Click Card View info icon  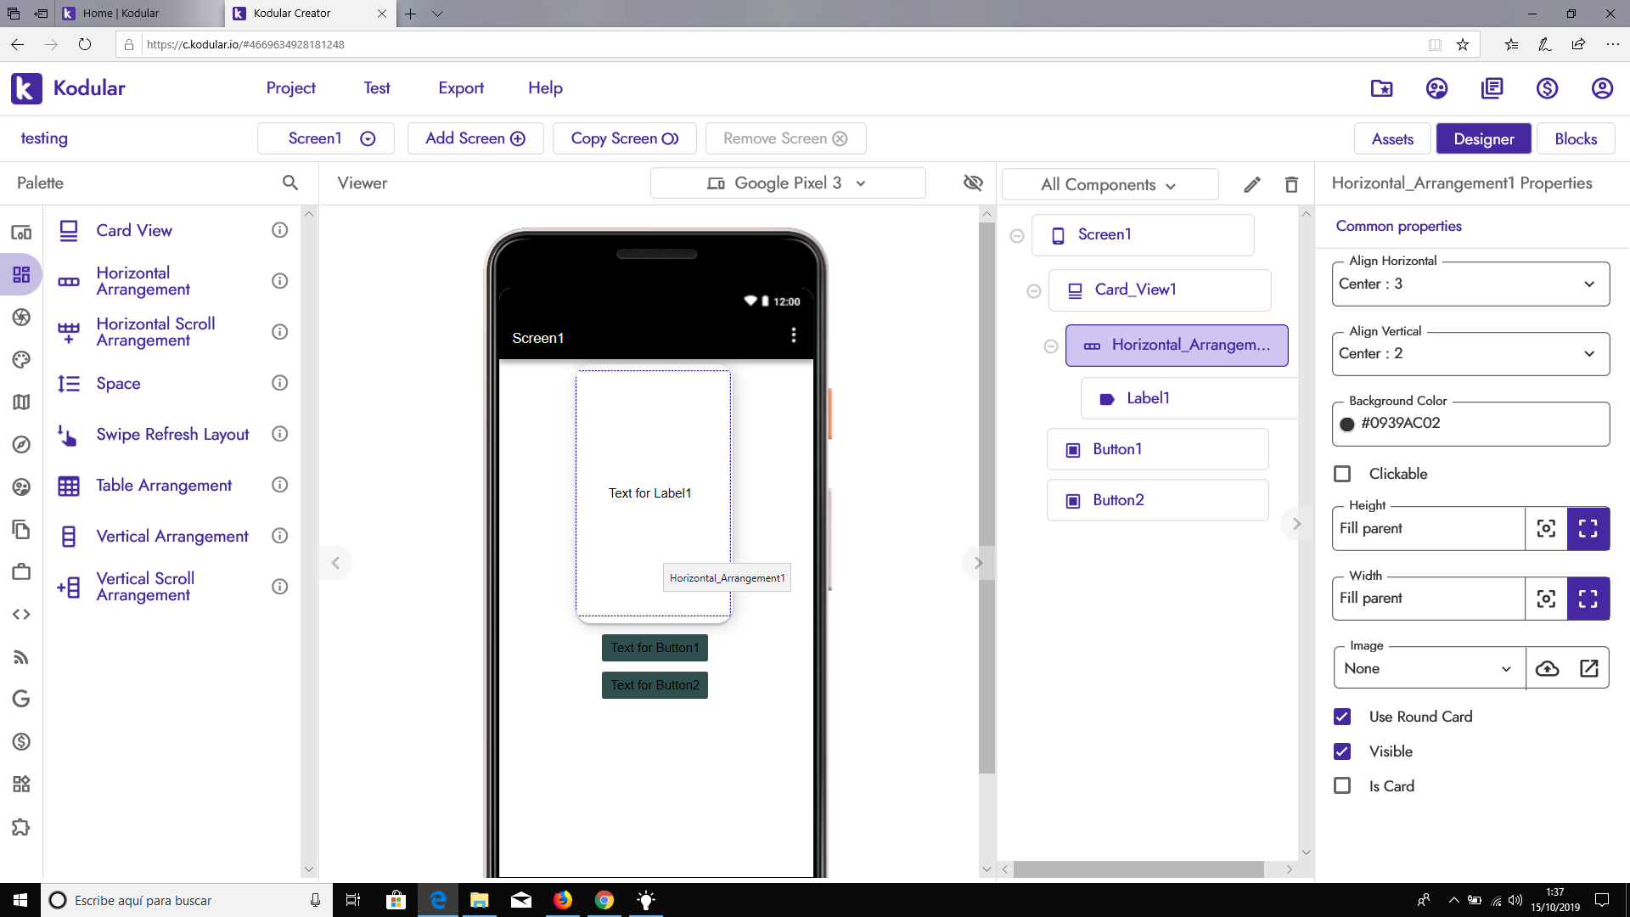pos(279,230)
